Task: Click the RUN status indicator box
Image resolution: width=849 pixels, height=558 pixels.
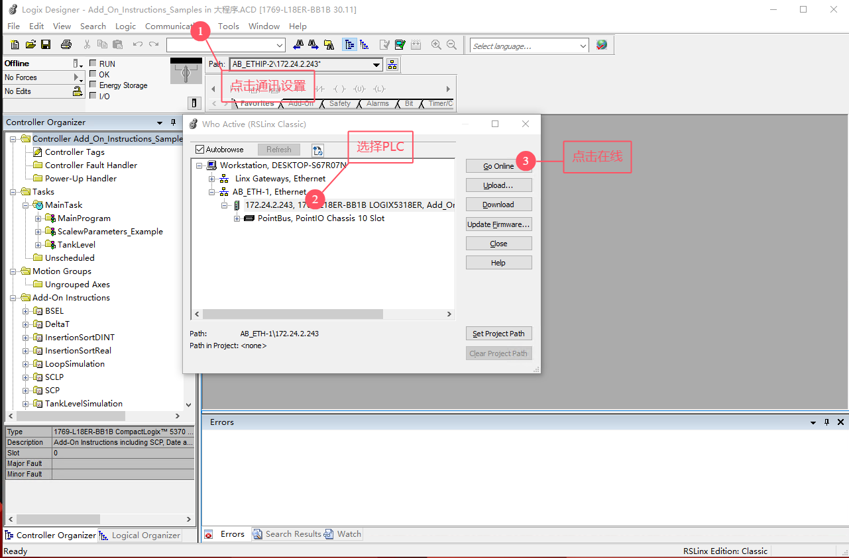Action: pos(93,64)
